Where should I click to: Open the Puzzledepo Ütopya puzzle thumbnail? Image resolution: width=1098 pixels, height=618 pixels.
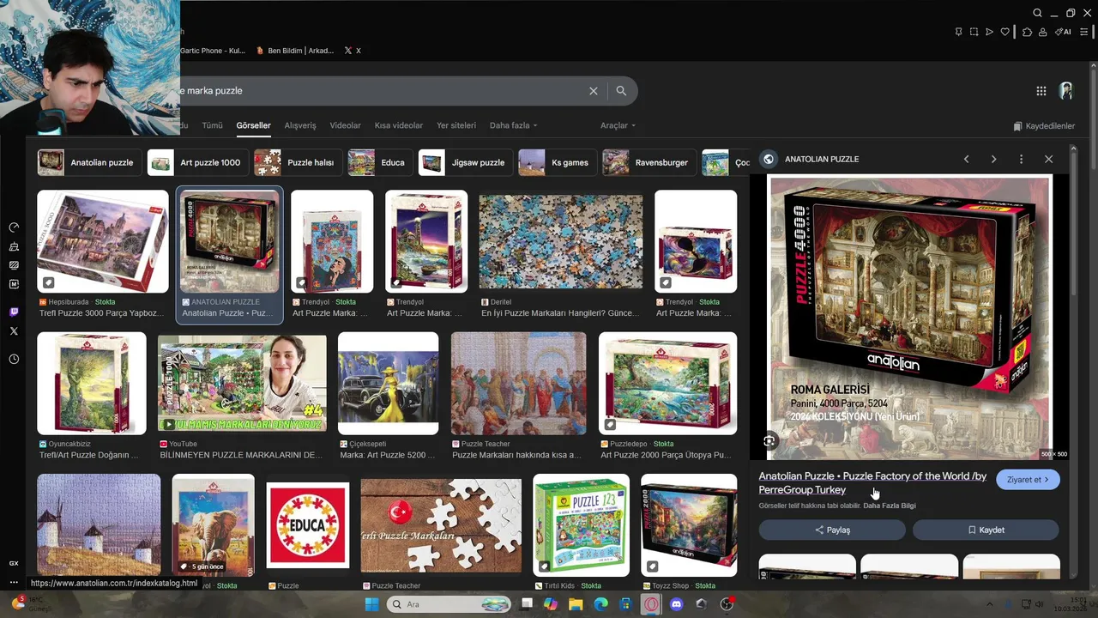[667, 384]
